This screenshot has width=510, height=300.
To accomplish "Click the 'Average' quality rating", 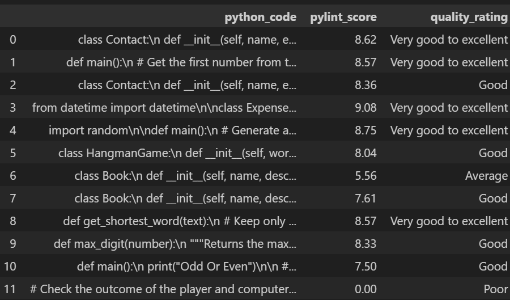I will coord(486,176).
